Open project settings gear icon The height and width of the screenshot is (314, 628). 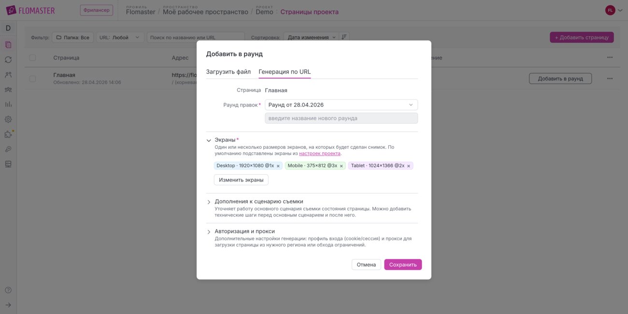8,119
